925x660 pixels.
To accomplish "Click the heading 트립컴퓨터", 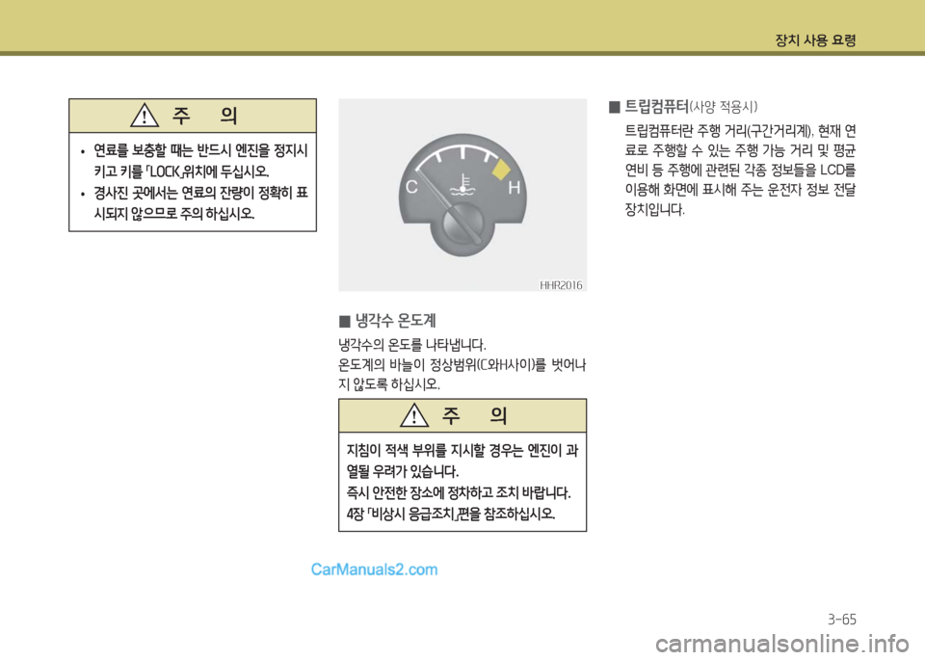I will (x=656, y=107).
